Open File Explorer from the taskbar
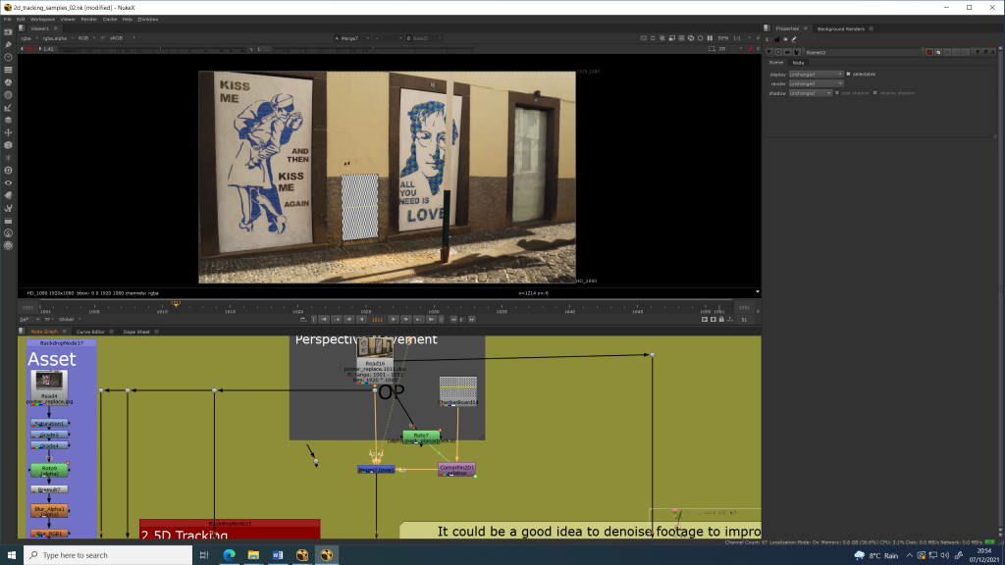 click(x=253, y=555)
